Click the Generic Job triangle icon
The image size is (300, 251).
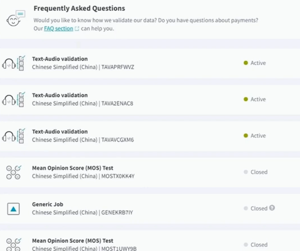pyautogui.click(x=13, y=209)
